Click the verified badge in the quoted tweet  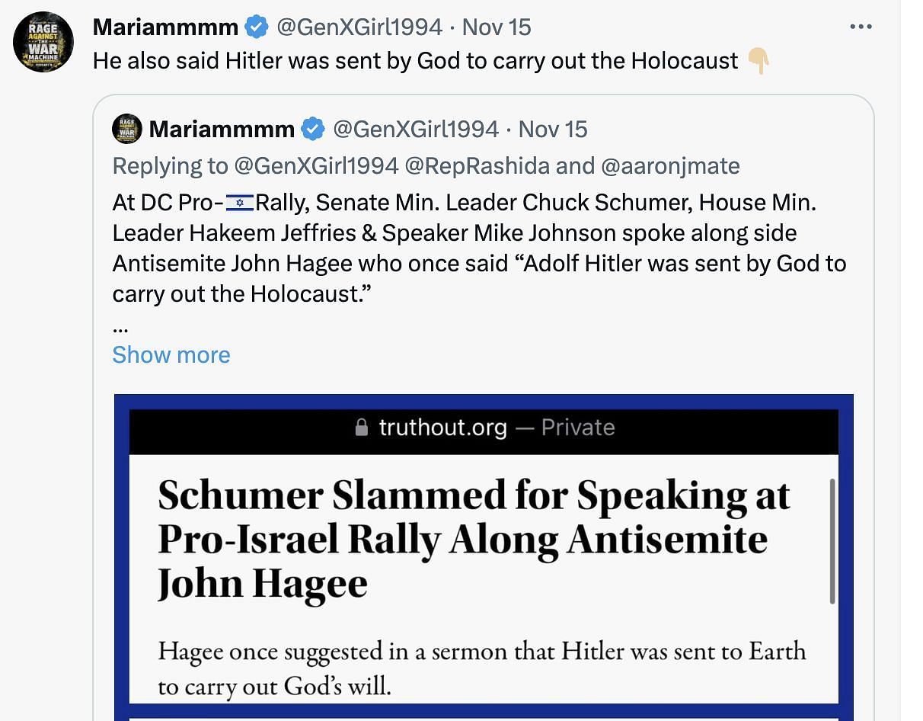(x=313, y=130)
